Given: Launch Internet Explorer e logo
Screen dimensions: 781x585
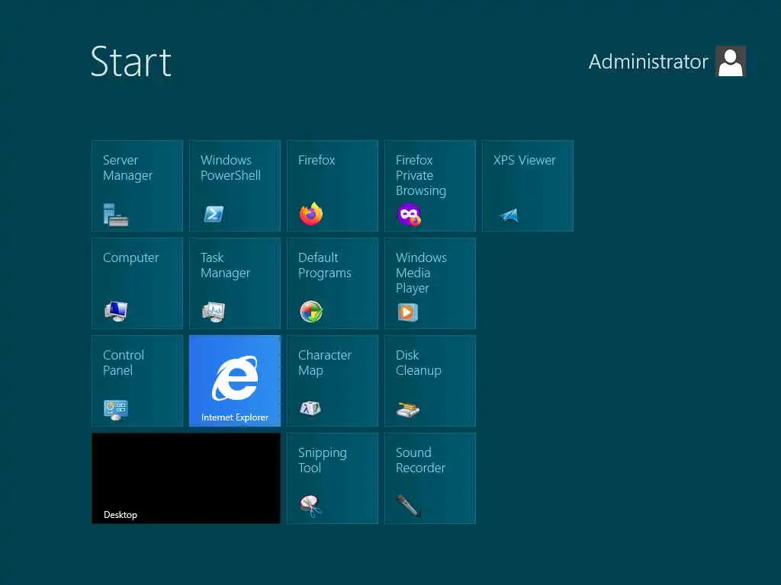Looking at the screenshot, I should pyautogui.click(x=235, y=379).
